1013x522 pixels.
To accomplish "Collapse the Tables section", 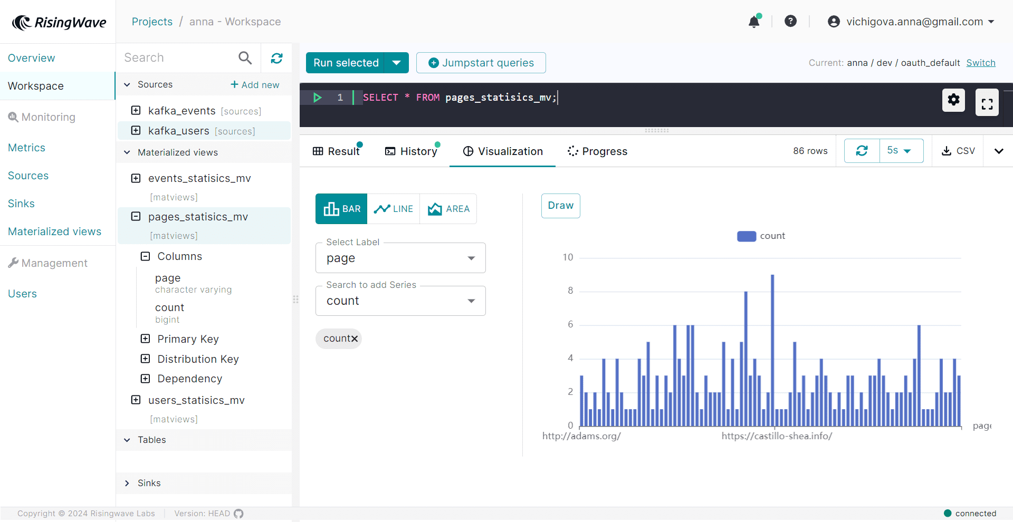I will (127, 440).
